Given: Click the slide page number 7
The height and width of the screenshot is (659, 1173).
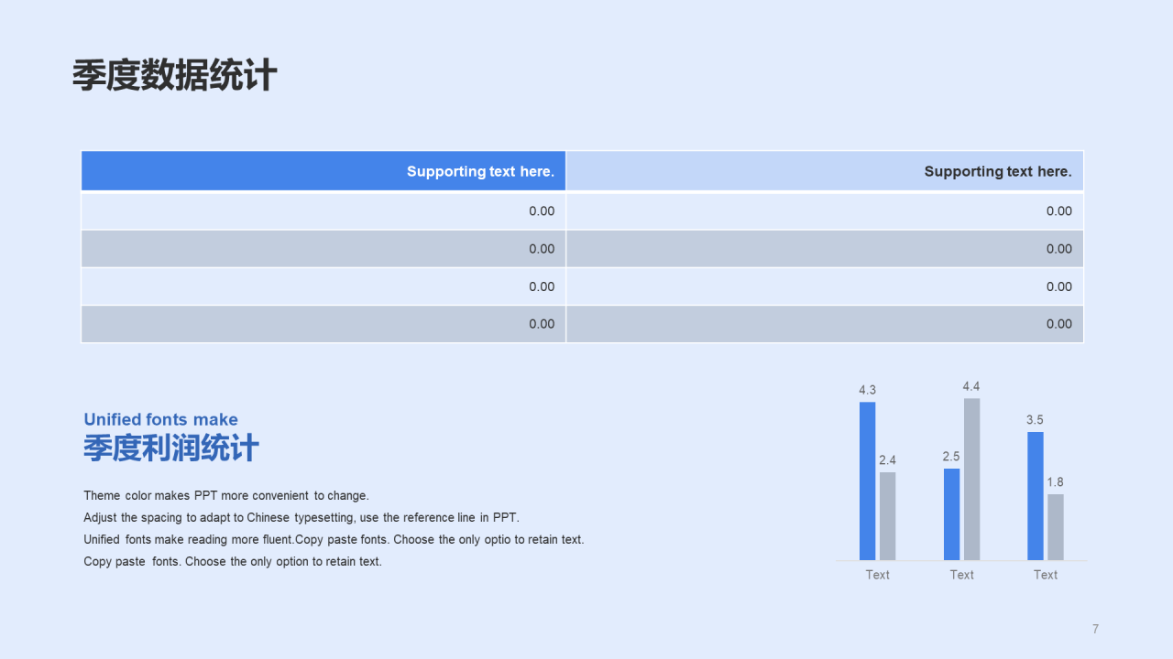Looking at the screenshot, I should (x=1095, y=629).
